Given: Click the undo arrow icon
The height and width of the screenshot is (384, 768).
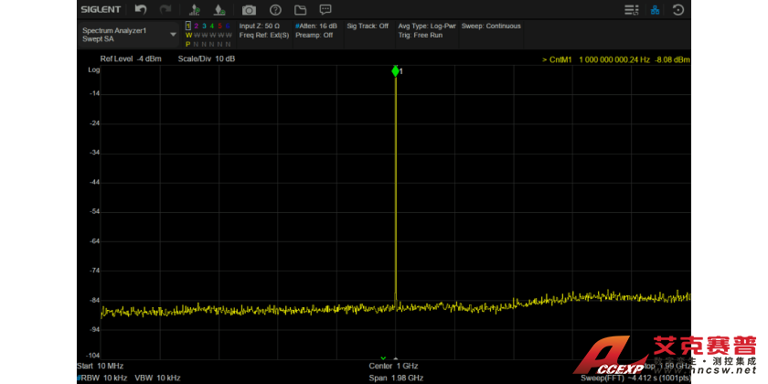Looking at the screenshot, I should (x=140, y=9).
